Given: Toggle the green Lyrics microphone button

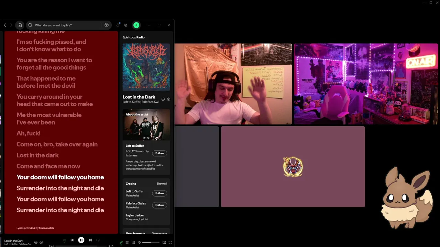Looking at the screenshot, I should tap(121, 242).
